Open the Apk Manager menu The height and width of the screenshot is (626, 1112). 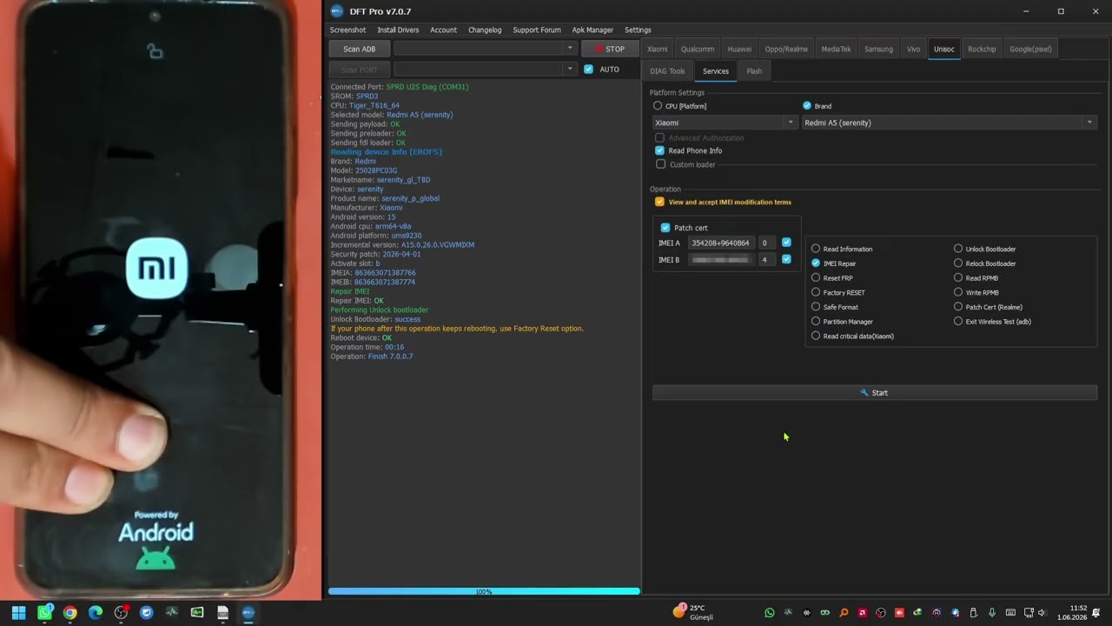[x=592, y=30]
